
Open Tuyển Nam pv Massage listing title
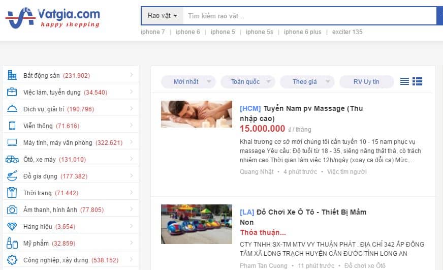(x=301, y=113)
